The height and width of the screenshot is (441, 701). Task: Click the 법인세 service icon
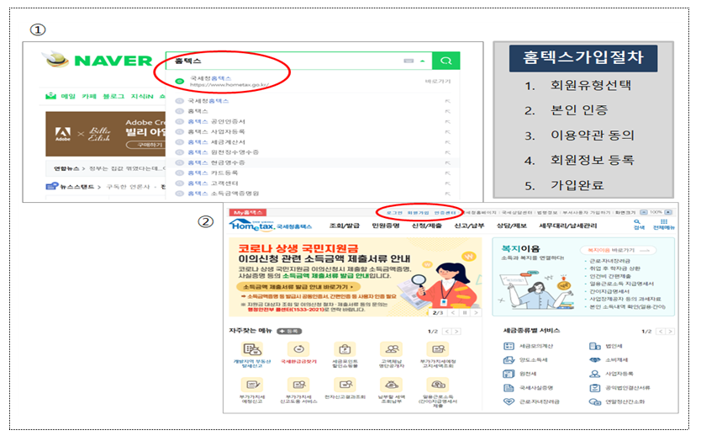595,346
